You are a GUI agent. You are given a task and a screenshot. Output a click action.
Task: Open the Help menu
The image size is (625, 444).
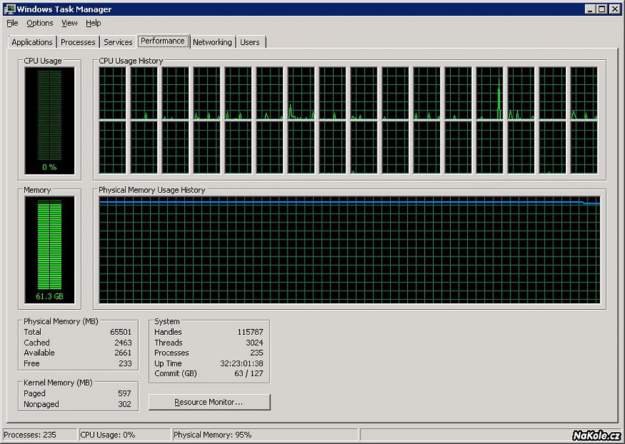pos(93,23)
